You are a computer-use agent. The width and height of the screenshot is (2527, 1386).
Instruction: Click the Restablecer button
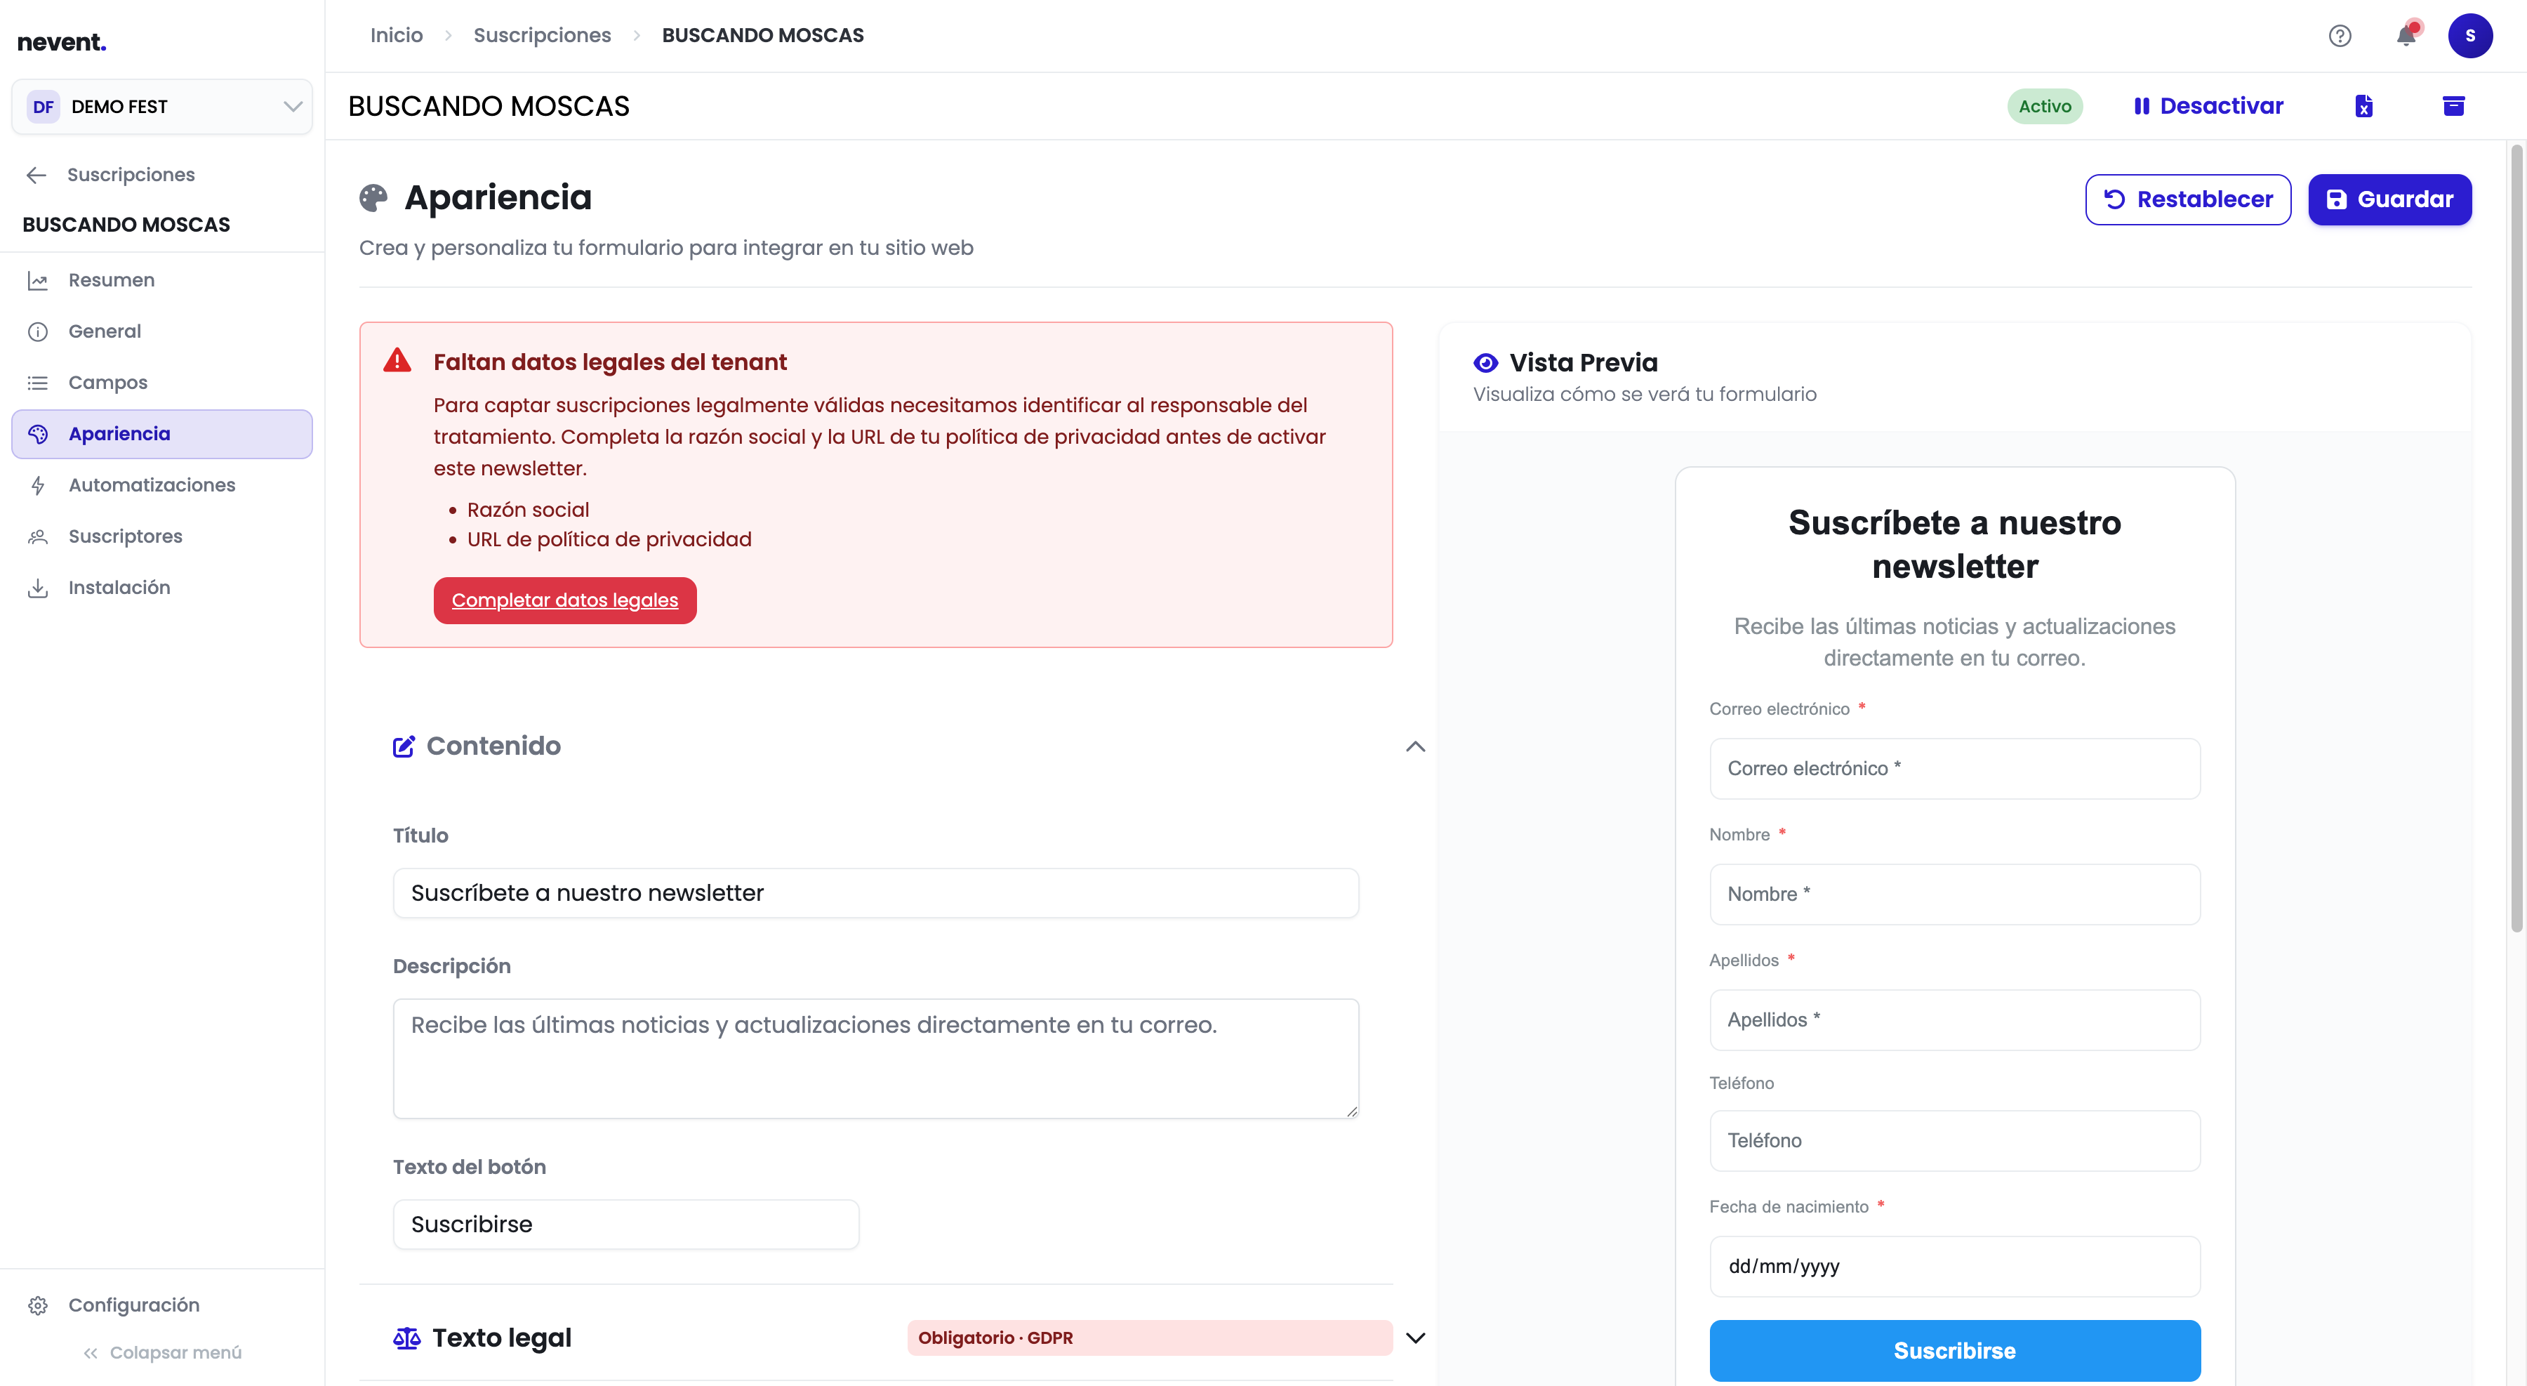[x=2187, y=199]
